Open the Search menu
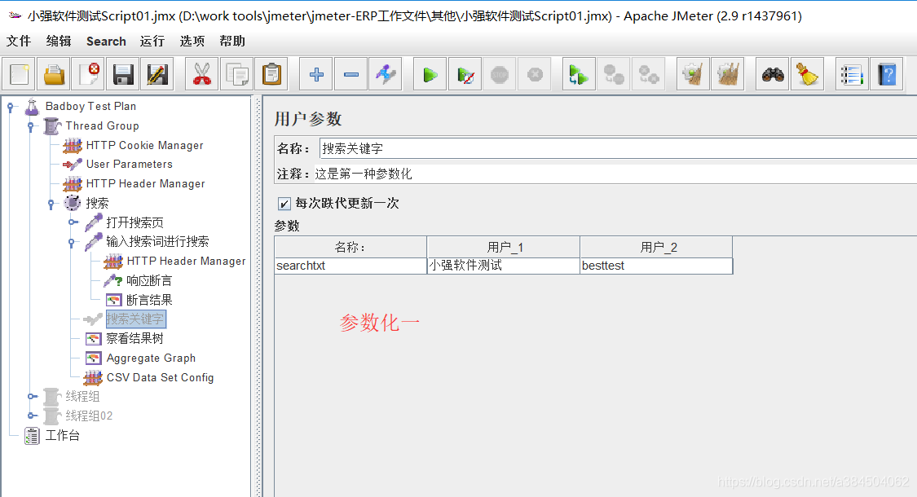 pyautogui.click(x=106, y=41)
